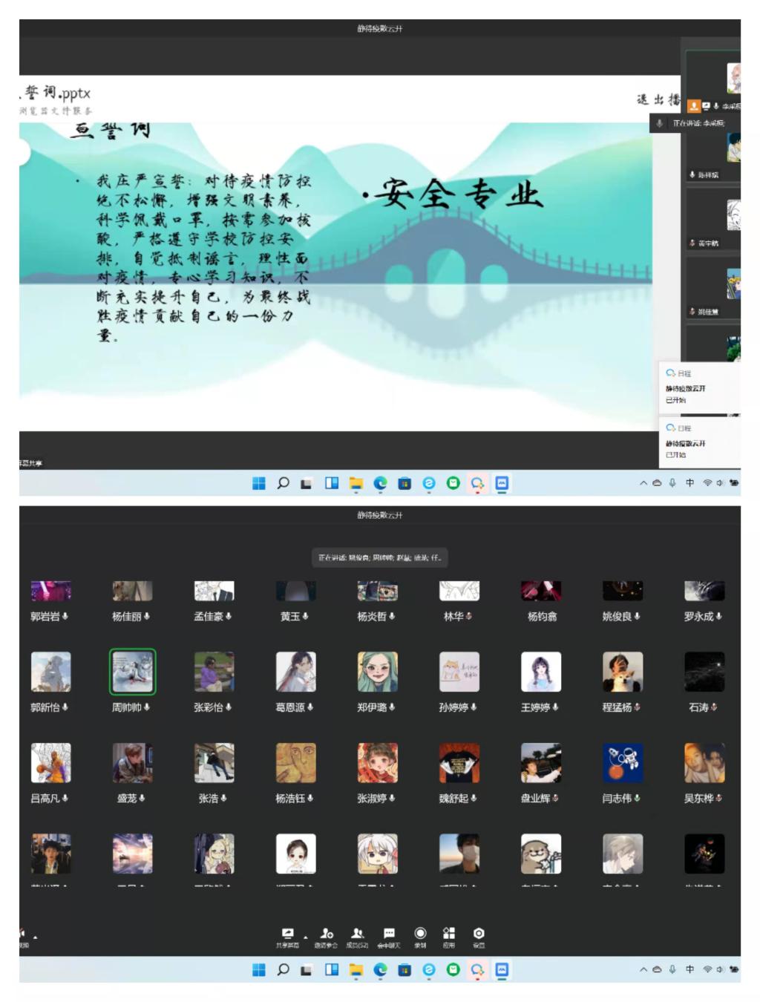Open meeting Settings hexagon icon

click(479, 935)
